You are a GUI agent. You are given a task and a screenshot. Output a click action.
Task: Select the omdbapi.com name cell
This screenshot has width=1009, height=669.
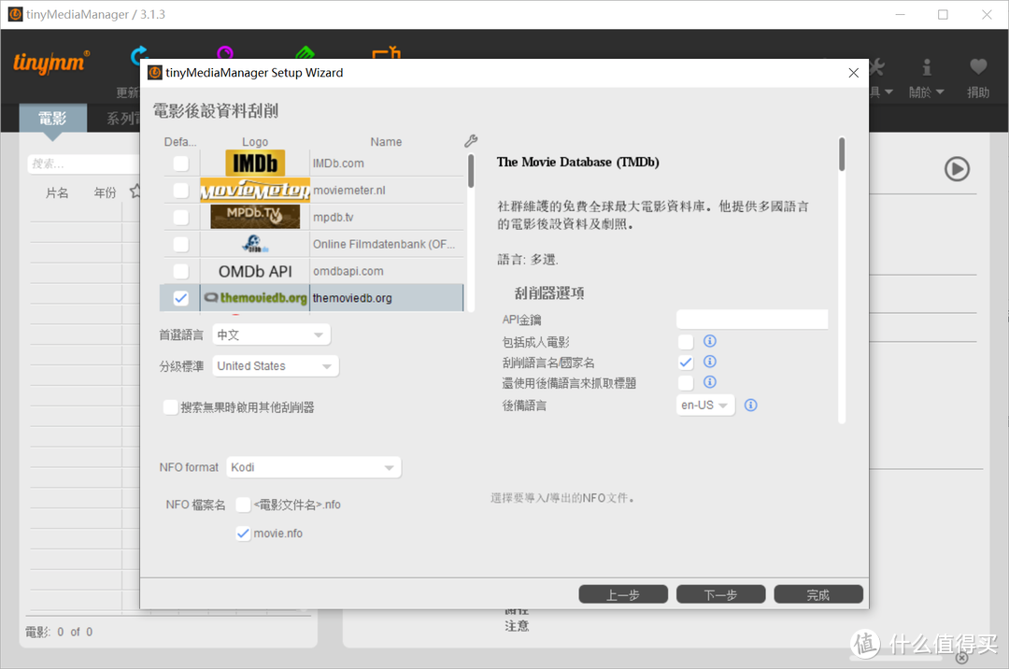(x=386, y=272)
